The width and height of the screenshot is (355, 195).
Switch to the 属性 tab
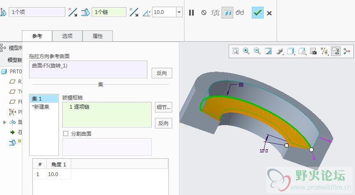pyautogui.click(x=98, y=36)
